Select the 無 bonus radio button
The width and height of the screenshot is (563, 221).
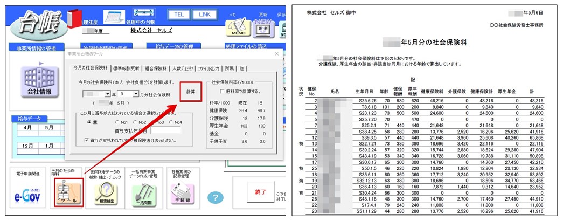(x=90, y=122)
